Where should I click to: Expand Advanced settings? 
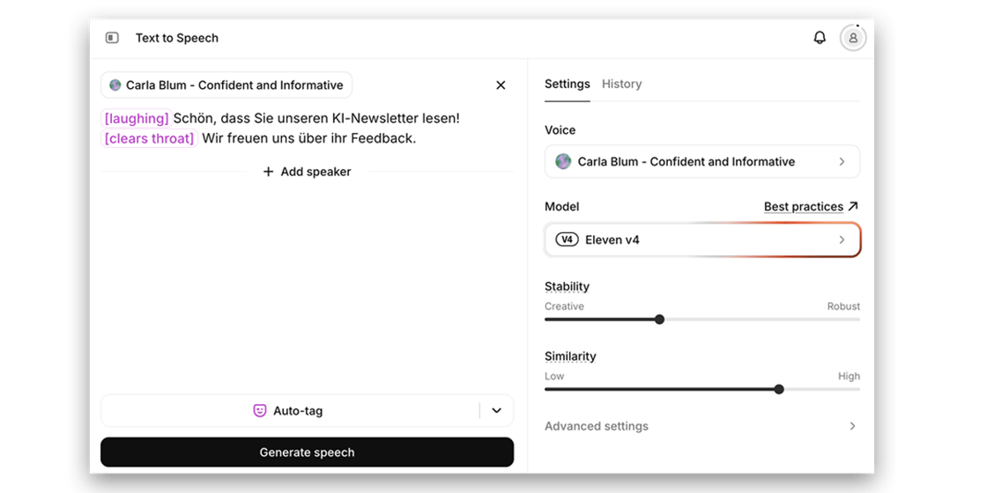pos(701,426)
